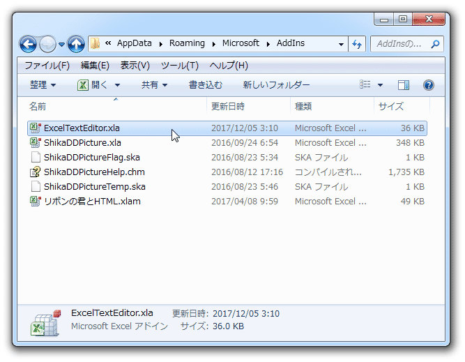Select リボンの君とHTML.xlam file name

(92, 202)
